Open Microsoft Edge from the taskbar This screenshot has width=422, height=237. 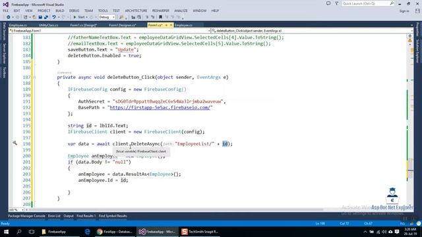click(x=88, y=232)
